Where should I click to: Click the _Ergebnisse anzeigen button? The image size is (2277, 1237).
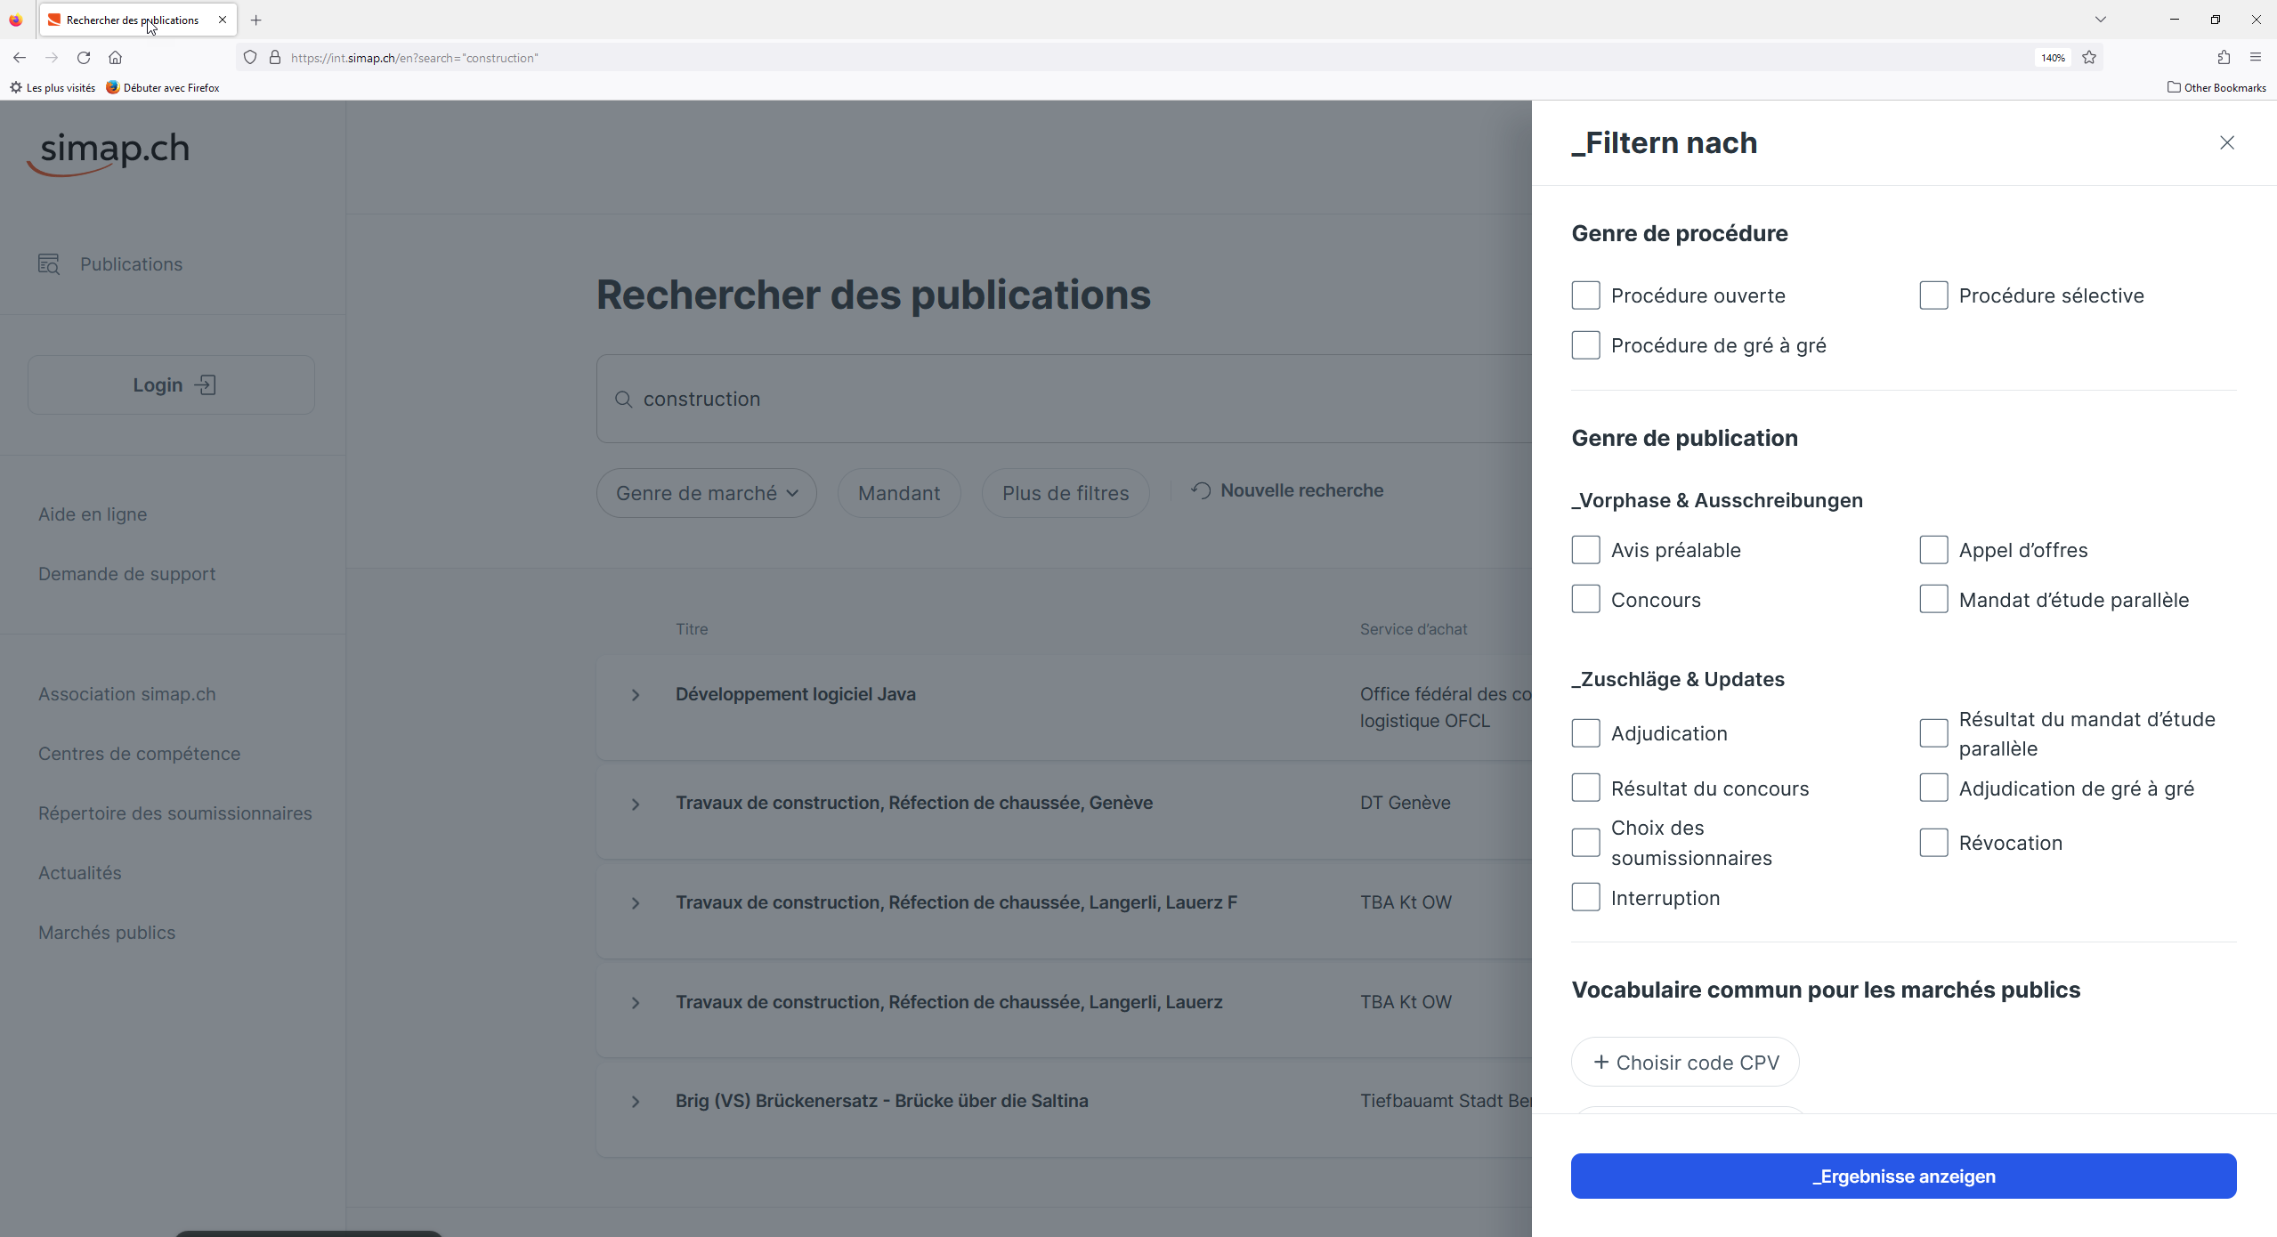pos(1903,1176)
